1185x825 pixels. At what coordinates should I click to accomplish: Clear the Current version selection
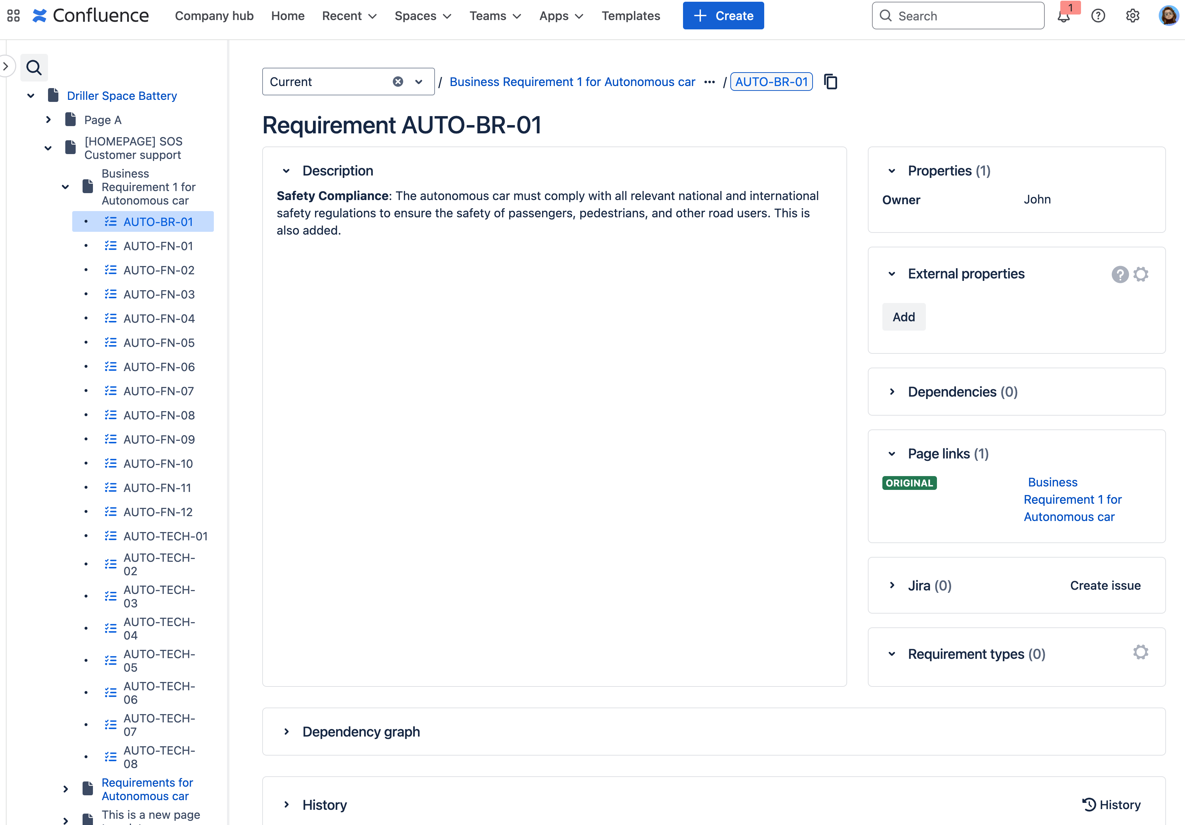[x=398, y=82]
